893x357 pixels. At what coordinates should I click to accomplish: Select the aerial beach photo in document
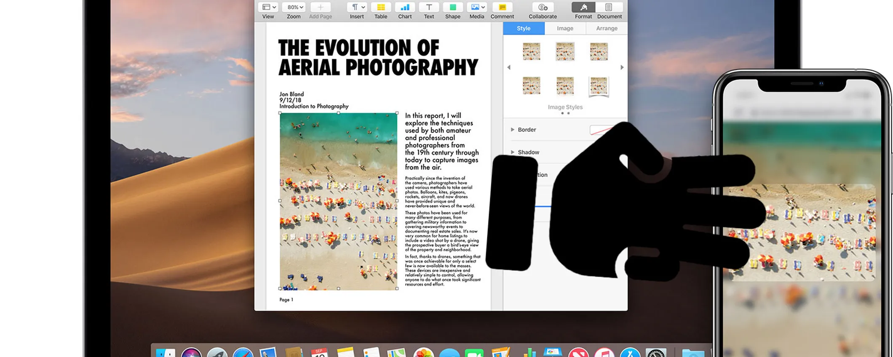(x=338, y=201)
